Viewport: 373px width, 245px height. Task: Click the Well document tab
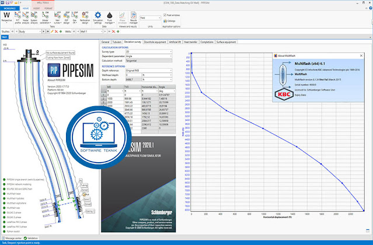pos(5,37)
